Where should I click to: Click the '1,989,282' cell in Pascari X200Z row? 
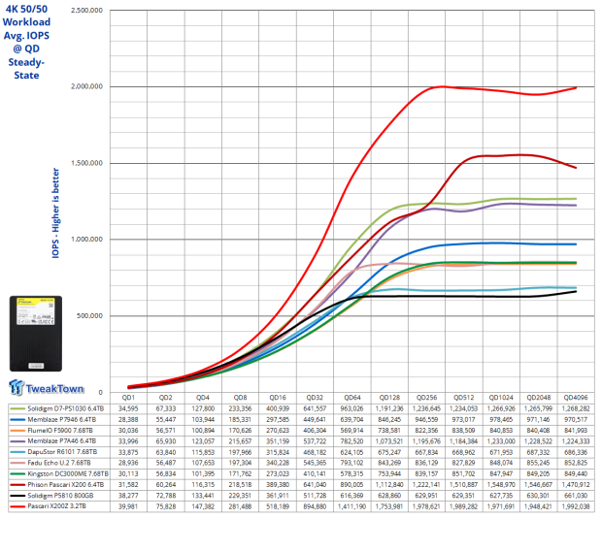(464, 506)
